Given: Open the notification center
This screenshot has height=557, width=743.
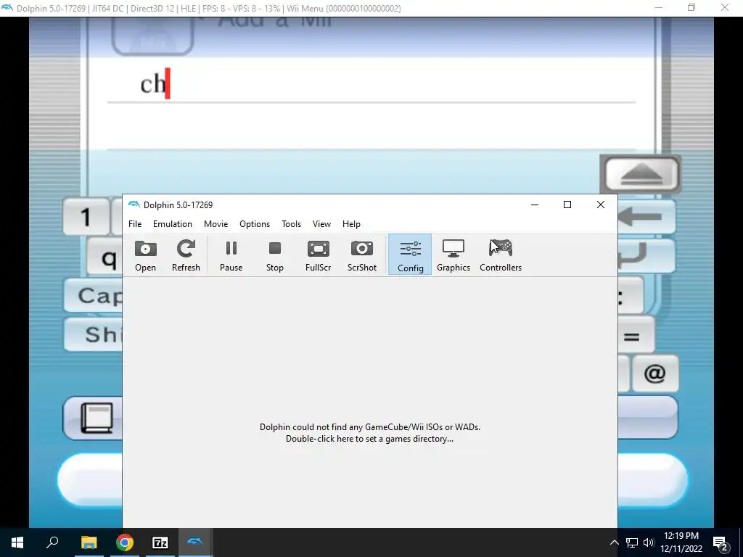Looking at the screenshot, I should (x=721, y=542).
